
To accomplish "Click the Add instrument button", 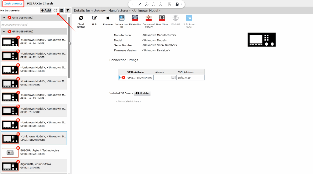I will point(46,10).
